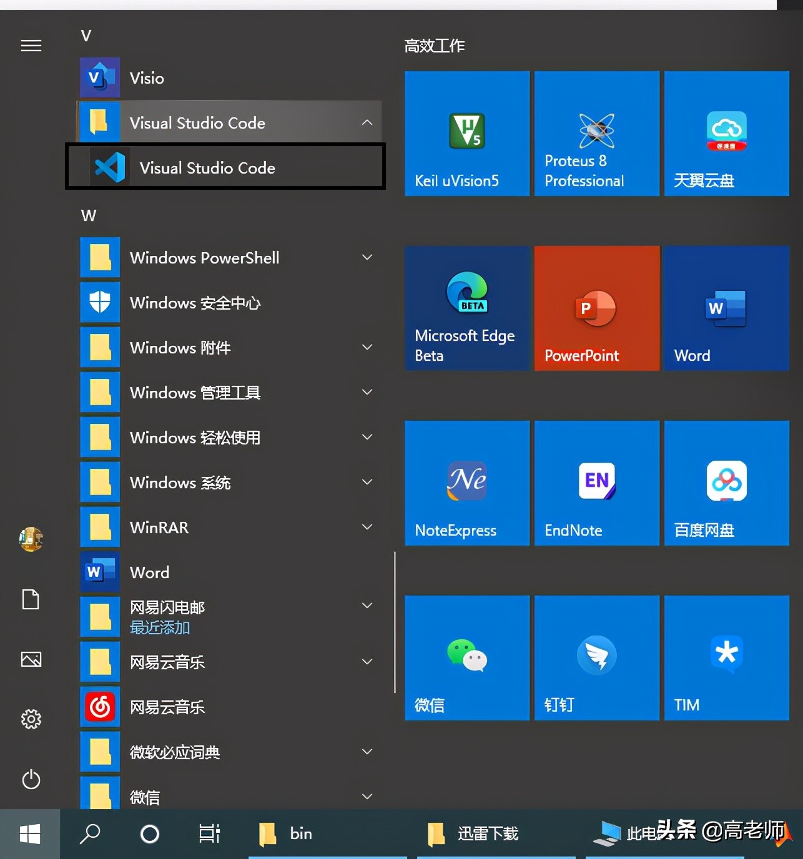This screenshot has width=803, height=859.
Task: Switch to 迅雷下载 taskbar window
Action: [x=496, y=834]
